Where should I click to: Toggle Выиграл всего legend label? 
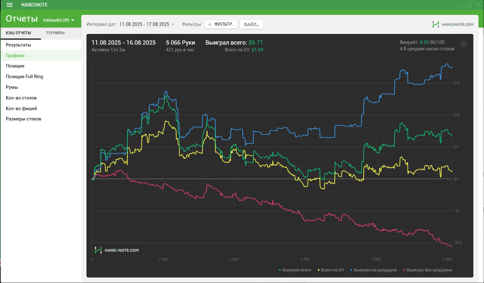click(297, 270)
